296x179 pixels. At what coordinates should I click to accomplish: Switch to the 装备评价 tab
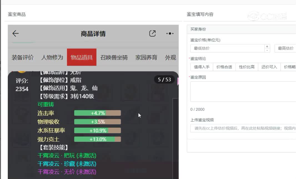[22, 57]
